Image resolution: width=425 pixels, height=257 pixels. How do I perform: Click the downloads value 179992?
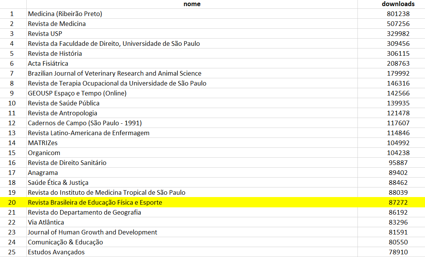point(398,73)
